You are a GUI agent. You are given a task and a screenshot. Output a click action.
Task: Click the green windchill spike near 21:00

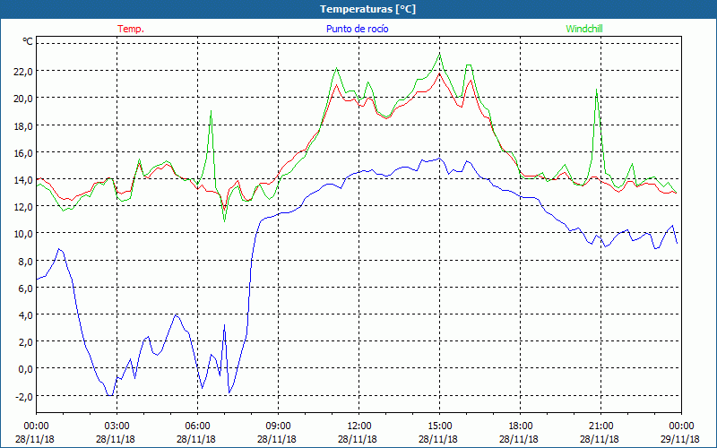(597, 90)
